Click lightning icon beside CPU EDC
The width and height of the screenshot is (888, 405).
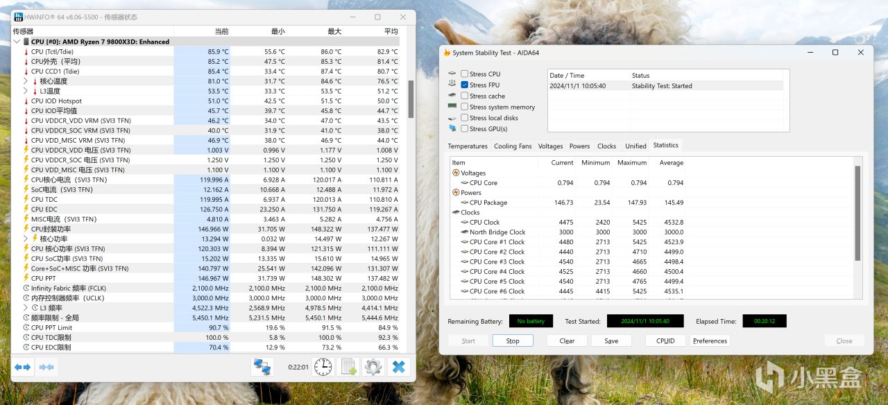[x=26, y=209]
